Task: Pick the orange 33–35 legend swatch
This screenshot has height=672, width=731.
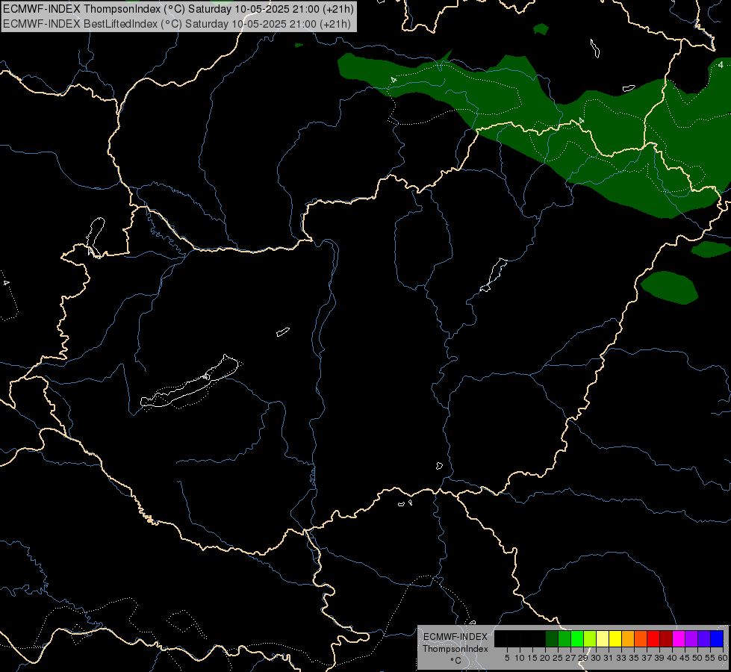Action: click(628, 638)
